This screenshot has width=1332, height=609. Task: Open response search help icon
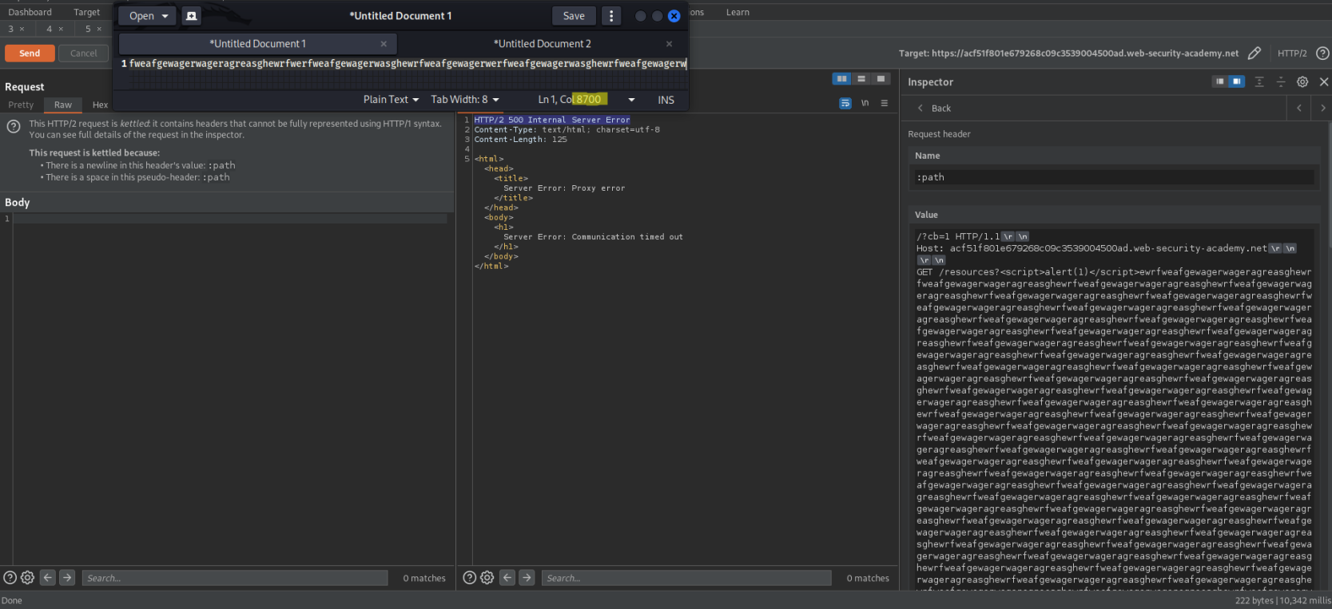coord(470,578)
